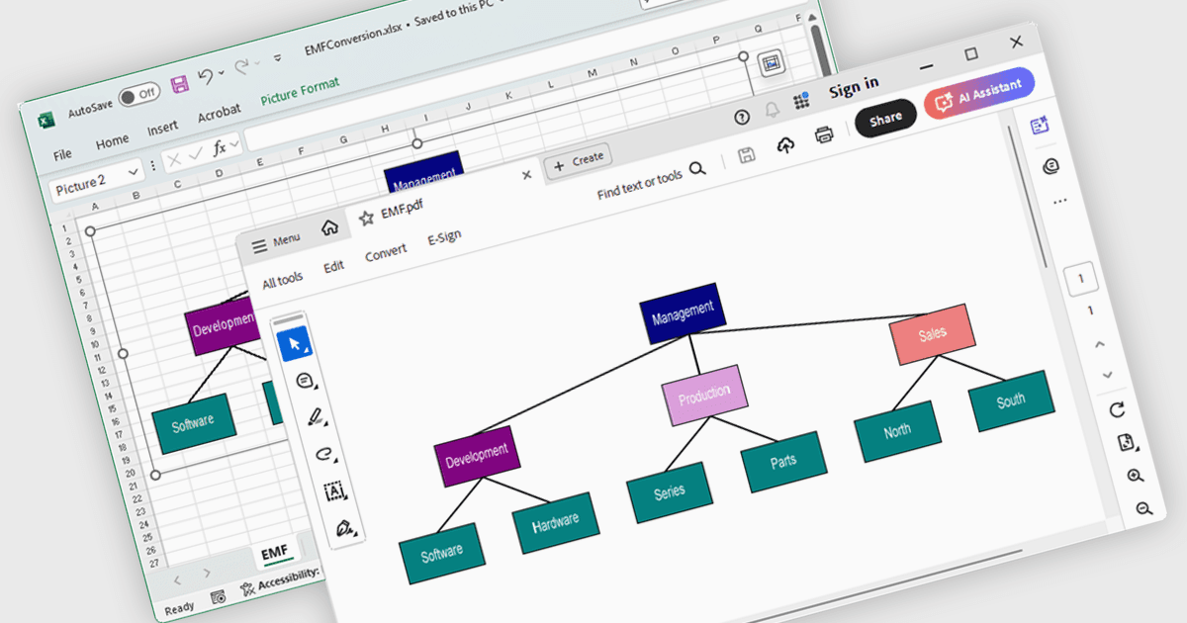Click the Share button
The height and width of the screenshot is (623, 1187).
point(885,118)
